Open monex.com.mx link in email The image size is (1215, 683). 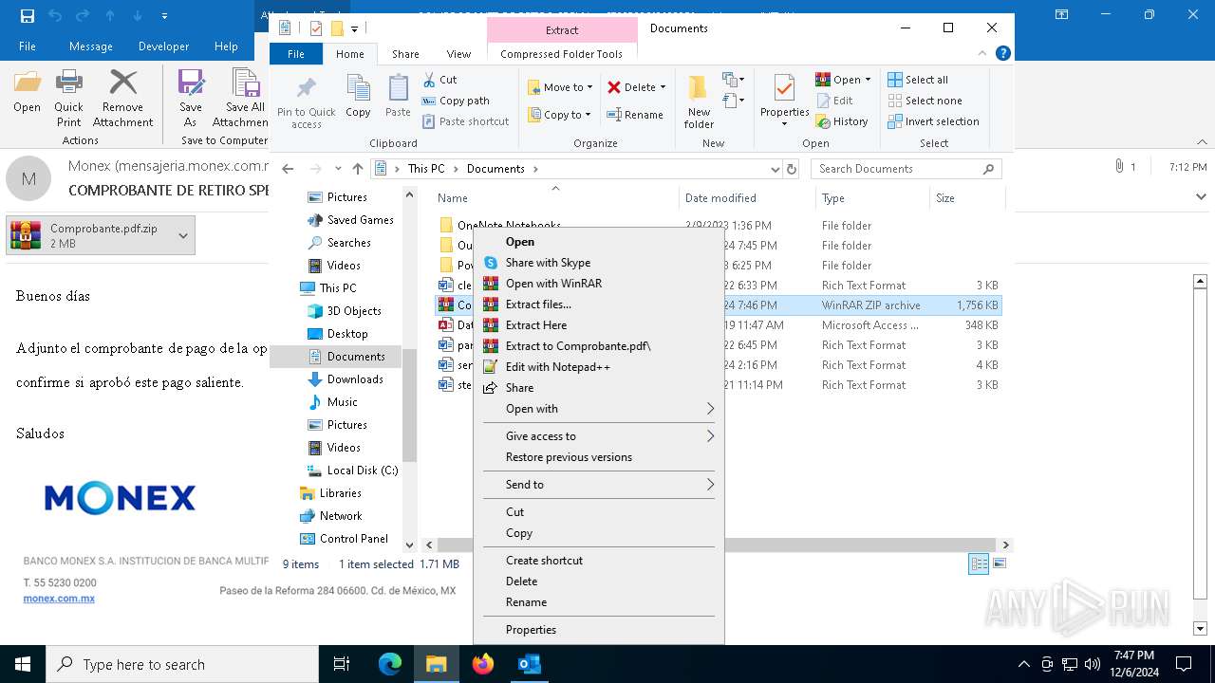point(59,599)
